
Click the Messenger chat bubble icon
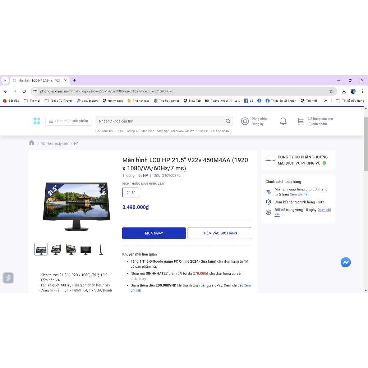coord(345,262)
